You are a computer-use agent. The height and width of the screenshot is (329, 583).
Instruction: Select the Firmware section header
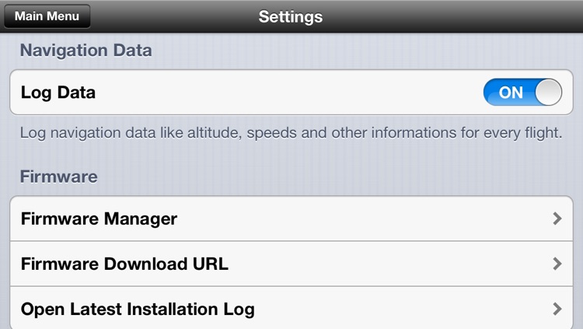tap(59, 177)
